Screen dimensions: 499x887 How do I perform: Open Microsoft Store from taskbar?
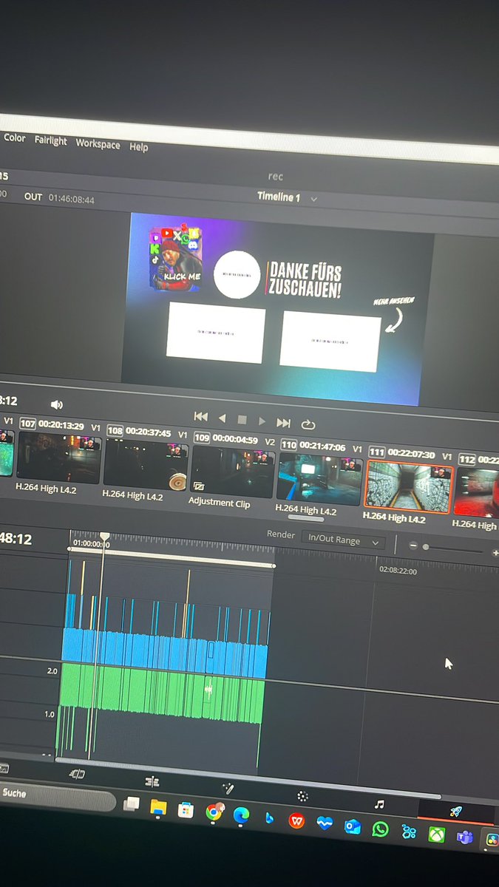(x=186, y=810)
